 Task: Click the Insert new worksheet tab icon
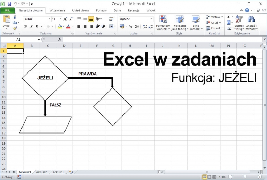(x=71, y=172)
